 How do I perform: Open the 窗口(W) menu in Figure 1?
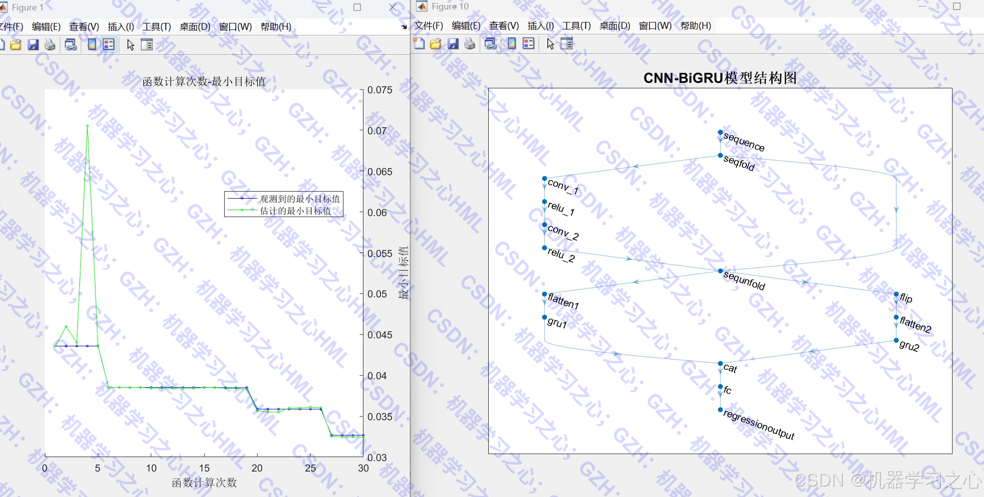[236, 26]
